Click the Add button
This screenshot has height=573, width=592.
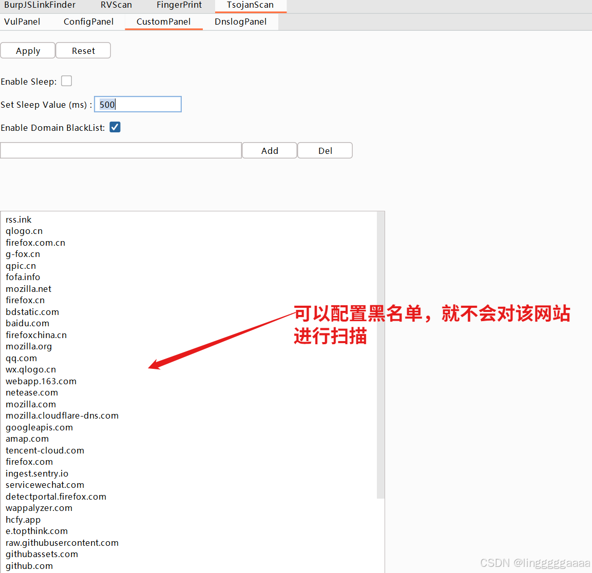tap(269, 150)
